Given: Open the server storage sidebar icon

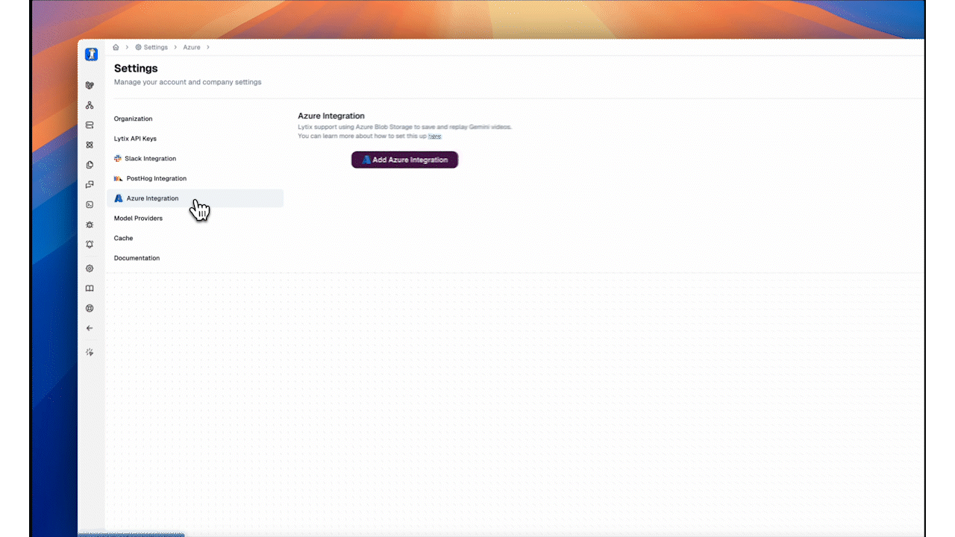Looking at the screenshot, I should [x=90, y=125].
